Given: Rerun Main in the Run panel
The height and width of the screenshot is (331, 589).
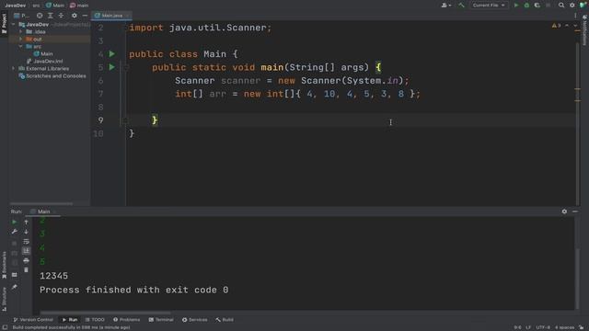Looking at the screenshot, I should click(15, 223).
